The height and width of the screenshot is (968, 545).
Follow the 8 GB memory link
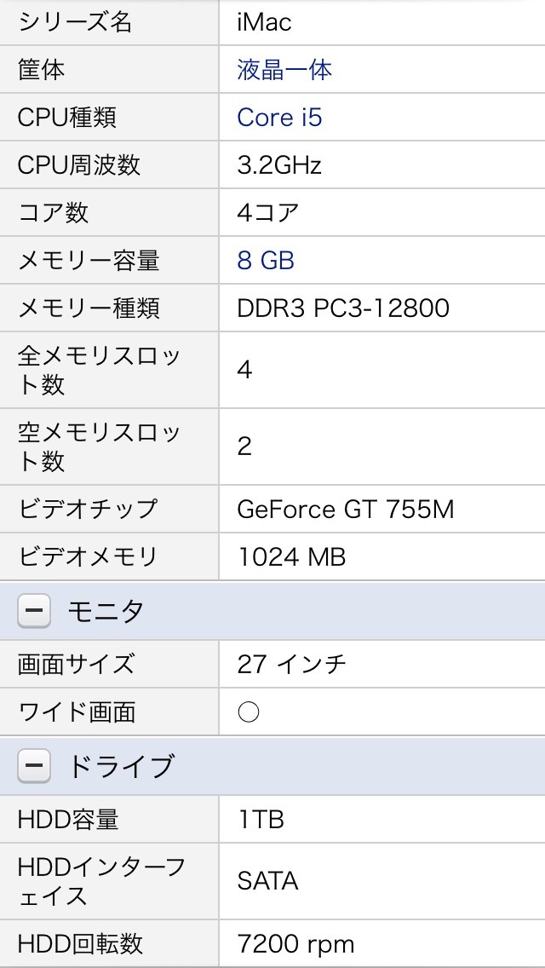(x=266, y=260)
